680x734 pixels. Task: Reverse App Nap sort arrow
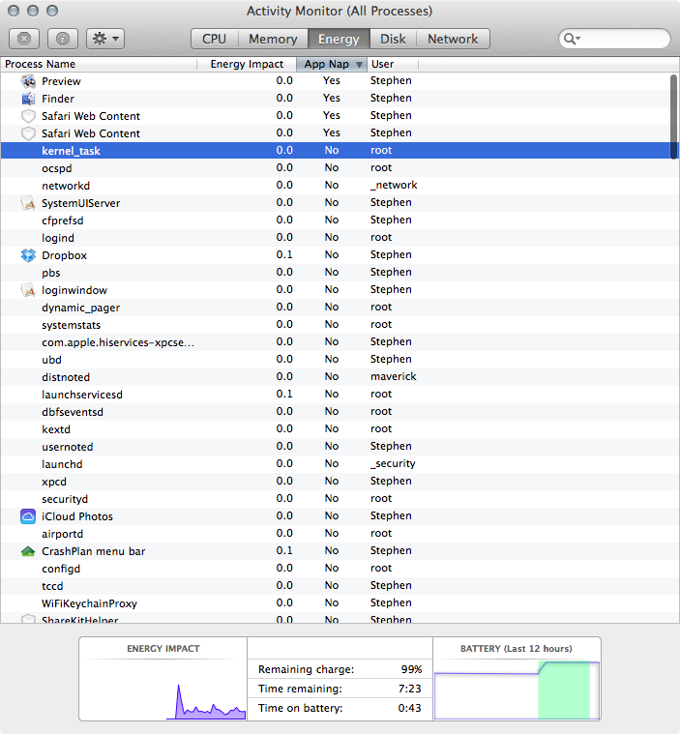click(x=359, y=65)
